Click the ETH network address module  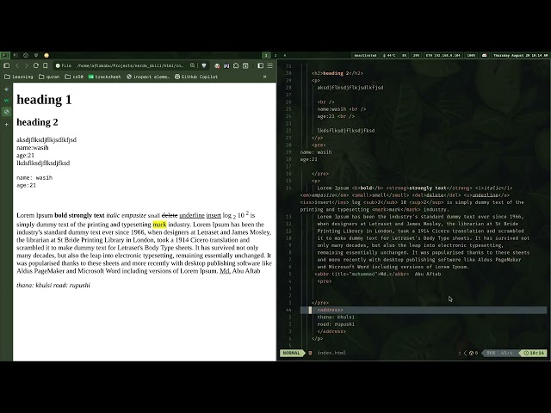tap(443, 55)
